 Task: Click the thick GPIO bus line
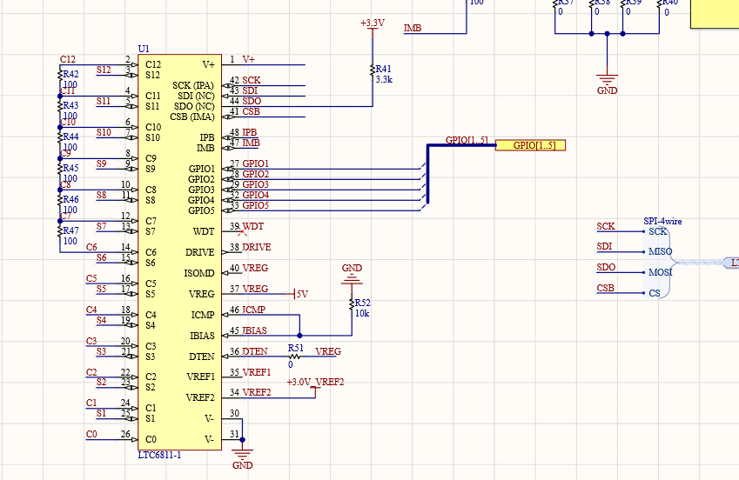coord(427,174)
